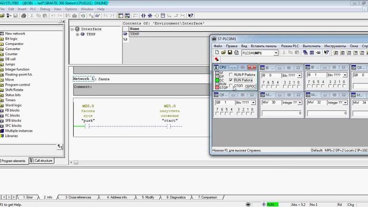368x207 pixels.
Task: Click the red Record/Playback icon in PLCSIM
Action: [x=217, y=59]
